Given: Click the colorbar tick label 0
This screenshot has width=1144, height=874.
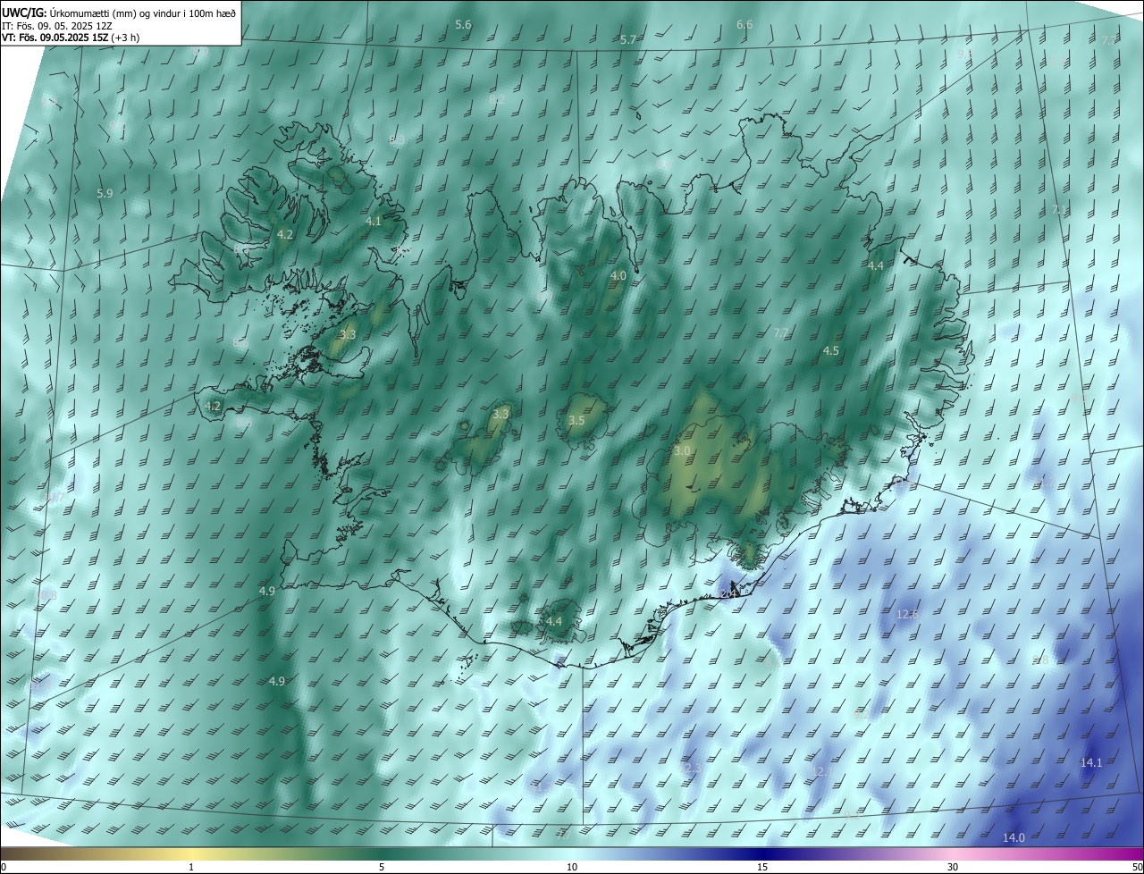Looking at the screenshot, I should click(x=4, y=868).
